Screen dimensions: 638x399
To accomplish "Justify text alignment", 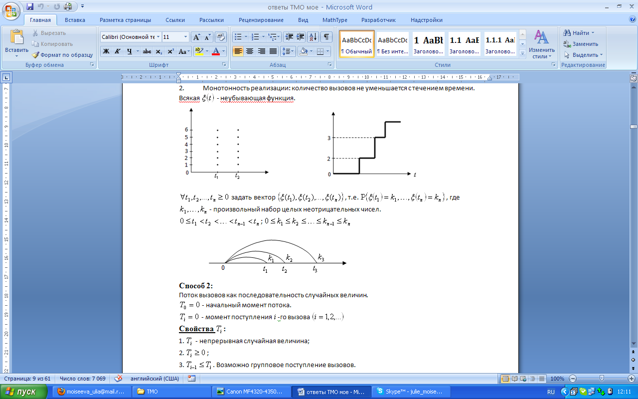I will click(273, 51).
